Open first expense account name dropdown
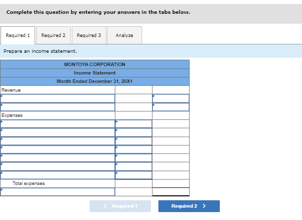Viewport: 302px width, 220px height. 57,124
